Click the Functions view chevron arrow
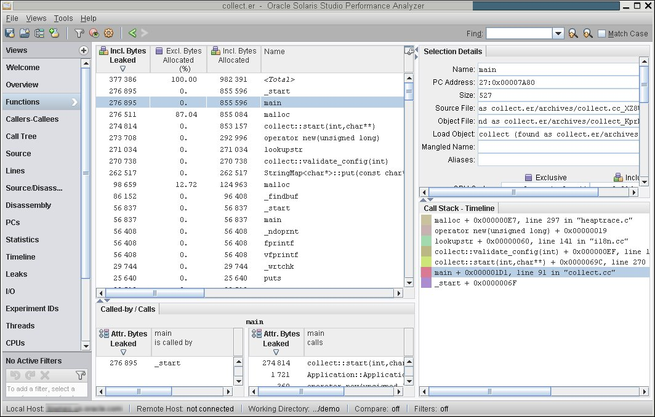The image size is (655, 417). (74, 102)
